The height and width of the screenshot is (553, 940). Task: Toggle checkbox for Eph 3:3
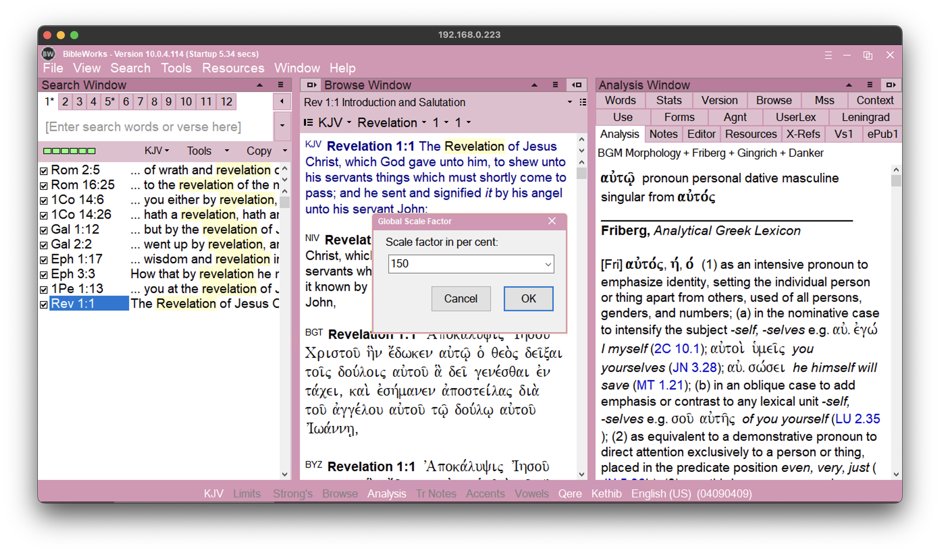tap(44, 275)
